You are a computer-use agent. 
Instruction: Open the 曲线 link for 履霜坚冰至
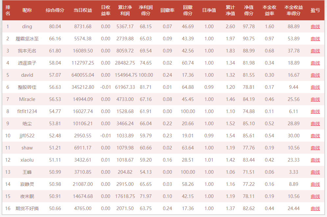click(x=315, y=39)
